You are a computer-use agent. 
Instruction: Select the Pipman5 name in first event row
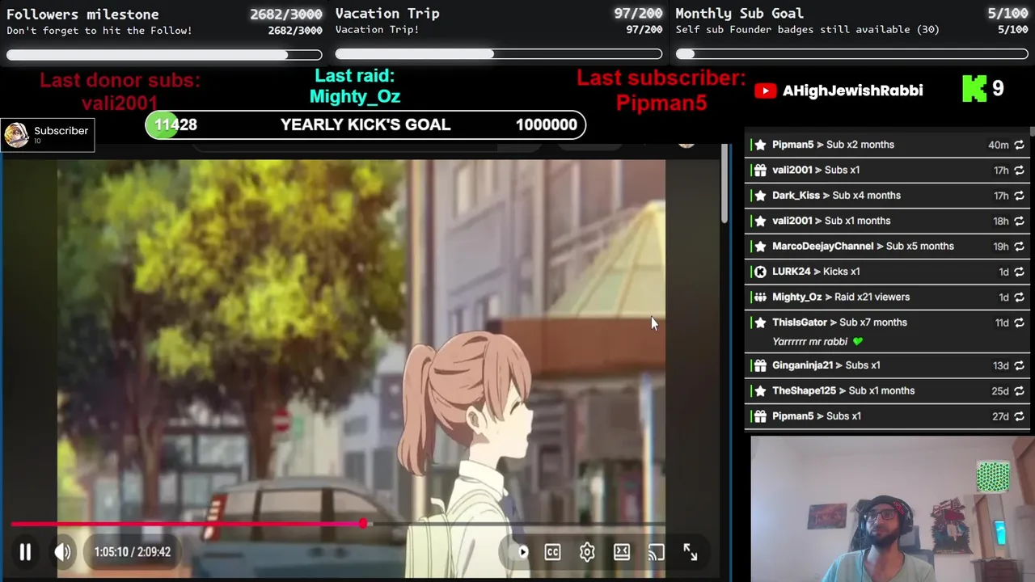[x=792, y=145]
